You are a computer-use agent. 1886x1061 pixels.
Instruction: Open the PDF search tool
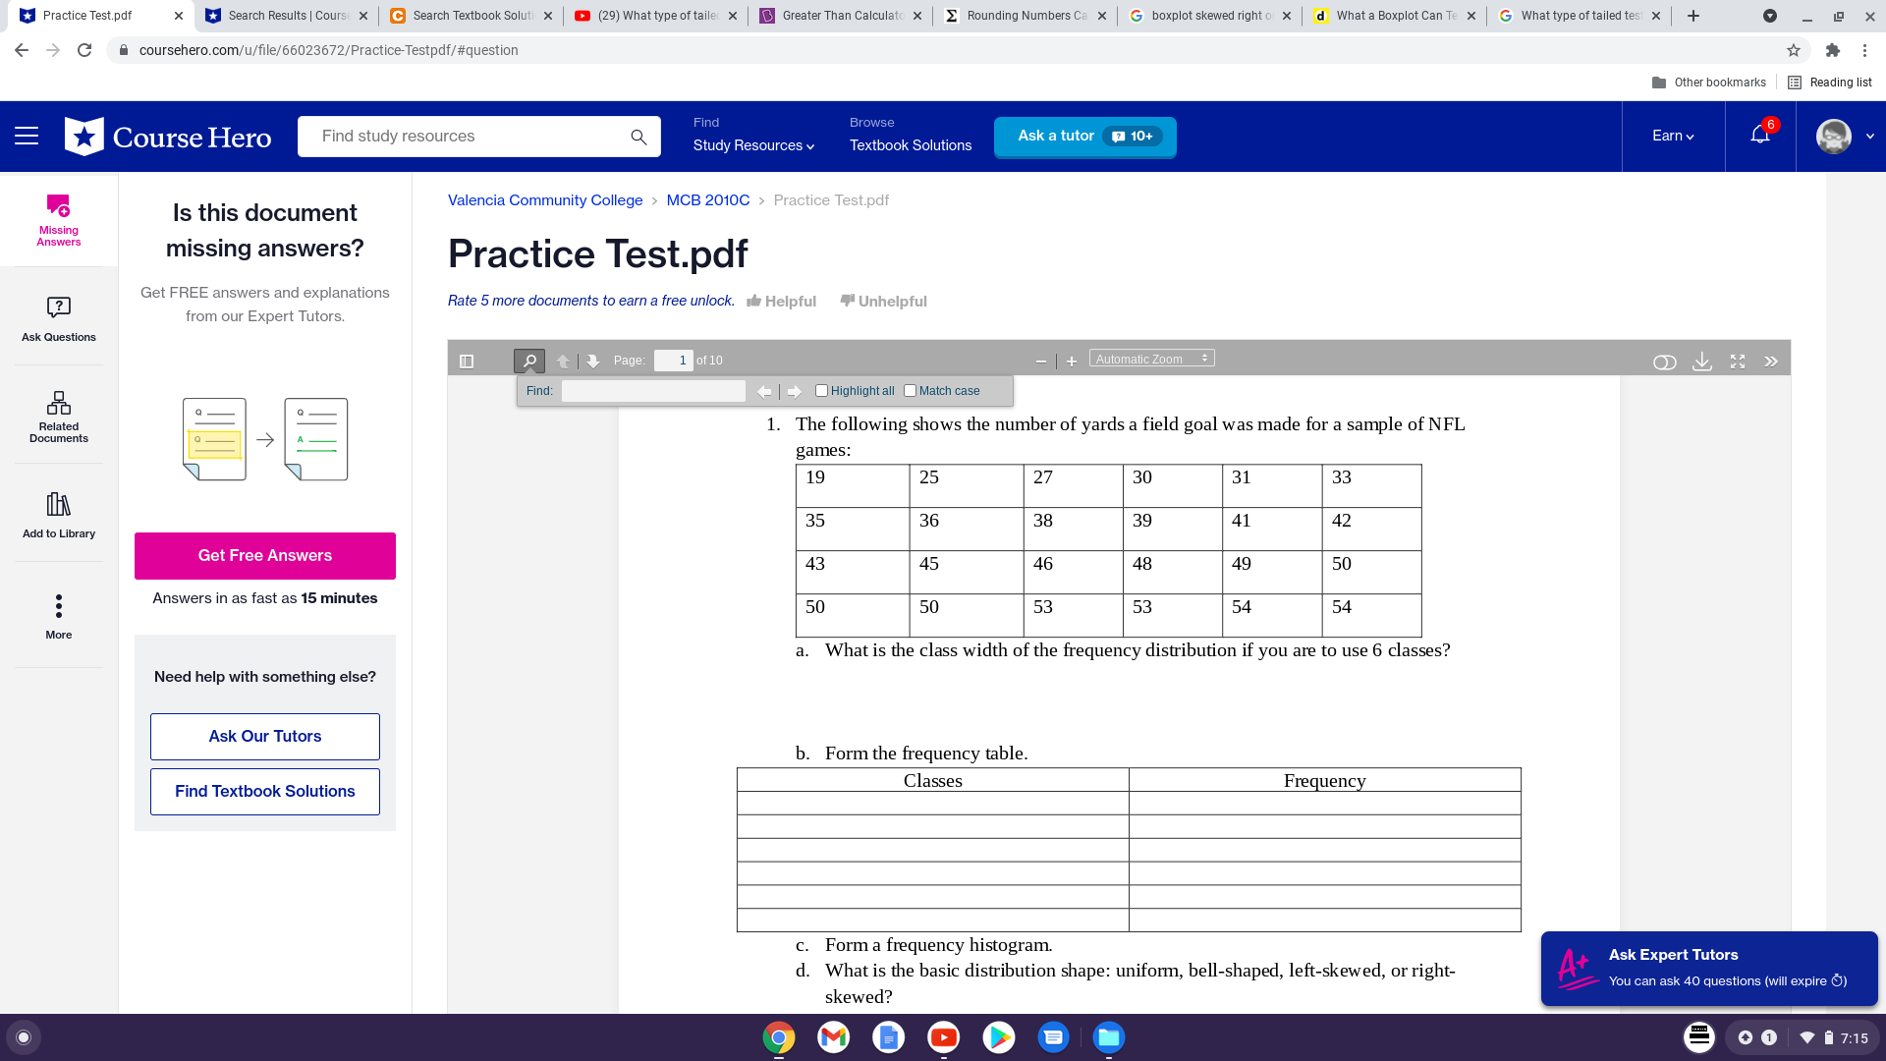click(529, 361)
